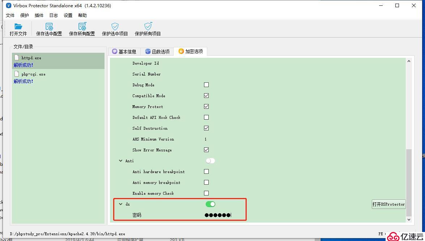
Task: Switch to the 基本信息 tab
Action: point(124,51)
